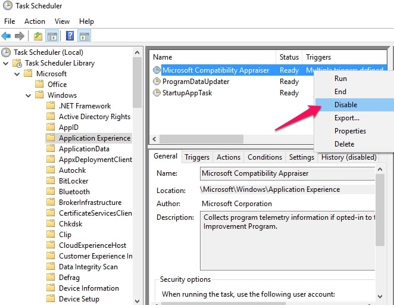Screen dimensions: 394x305
Task: Click the tree pane scroll up arrow
Action: coord(137,52)
